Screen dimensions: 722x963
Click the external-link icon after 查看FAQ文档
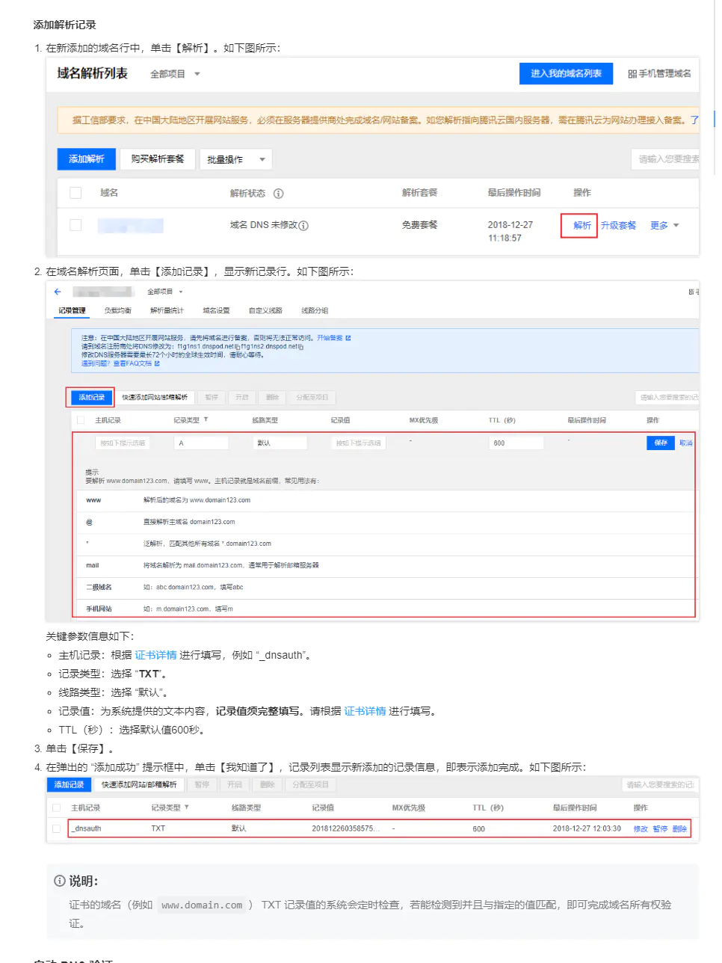pyautogui.click(x=157, y=363)
